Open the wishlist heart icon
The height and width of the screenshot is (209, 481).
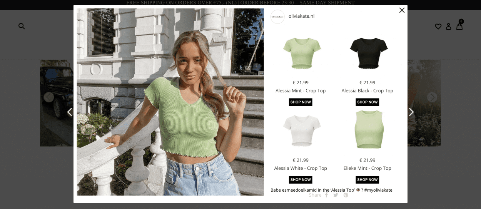[438, 27]
